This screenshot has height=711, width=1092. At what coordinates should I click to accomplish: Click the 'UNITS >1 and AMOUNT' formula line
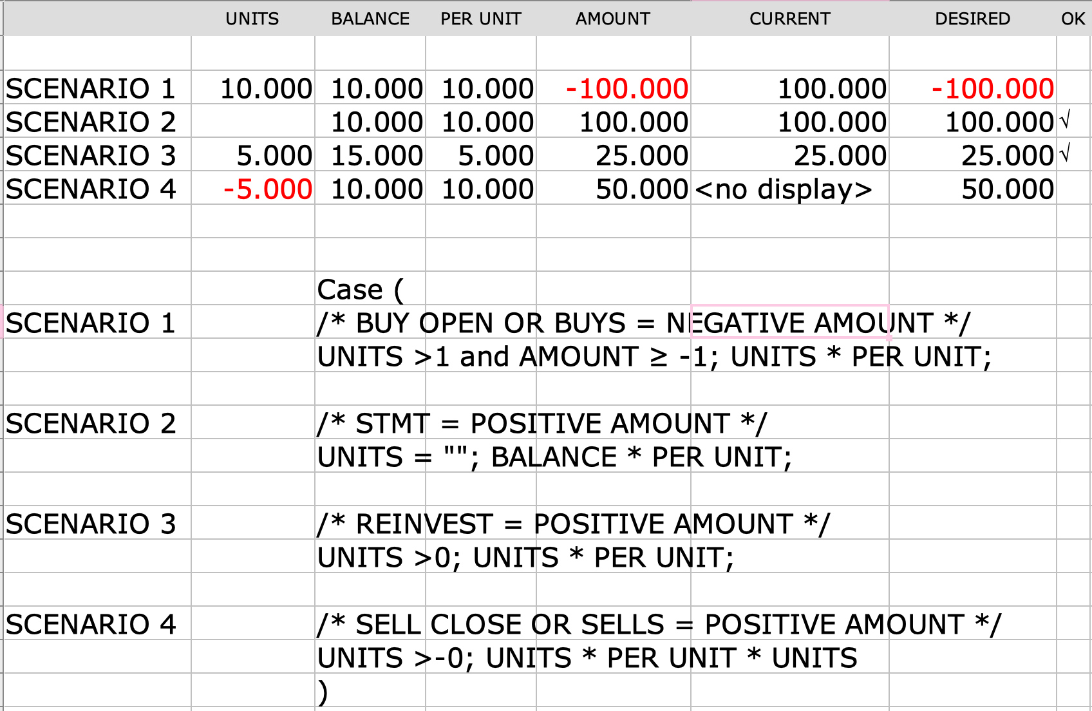tap(654, 356)
